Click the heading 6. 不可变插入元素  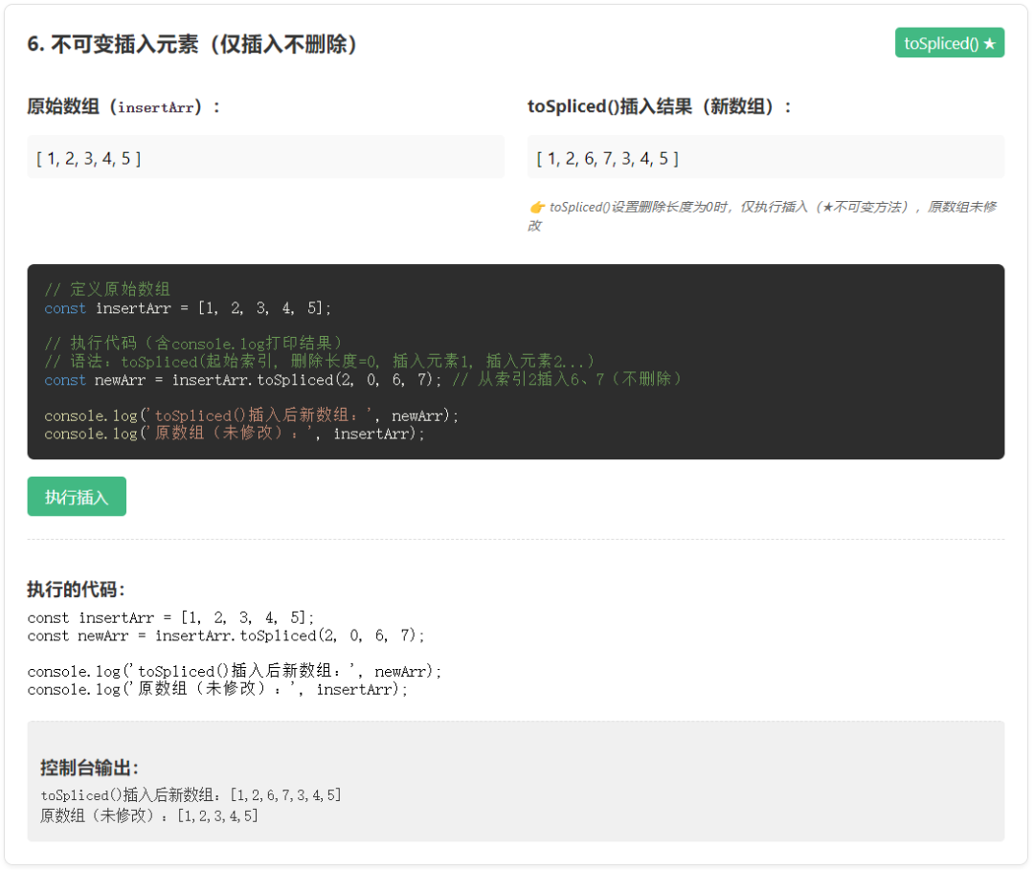pyautogui.click(x=191, y=44)
